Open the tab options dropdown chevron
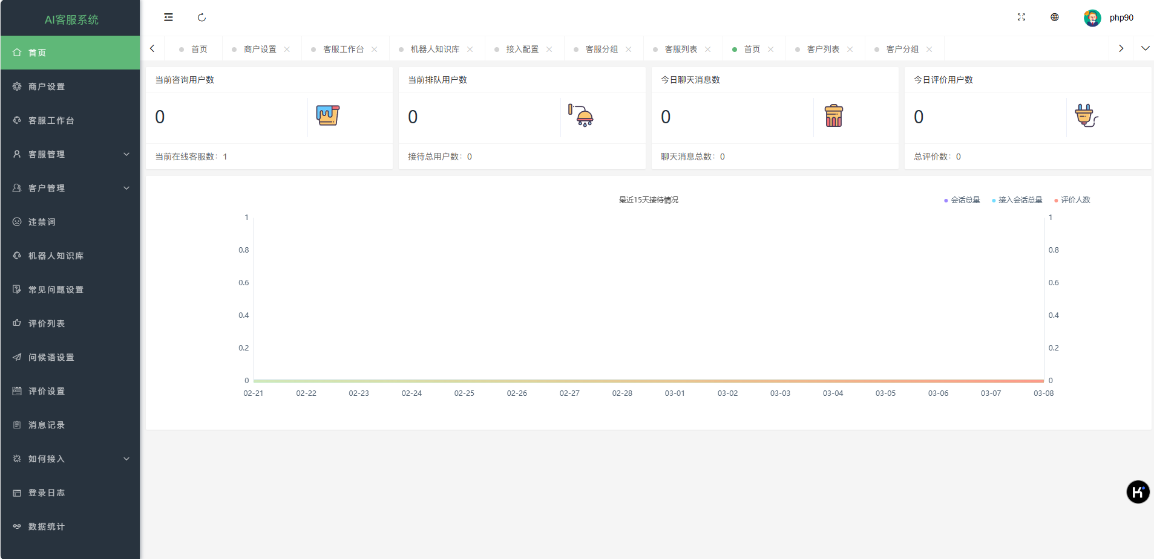This screenshot has height=559, width=1154. (1145, 48)
